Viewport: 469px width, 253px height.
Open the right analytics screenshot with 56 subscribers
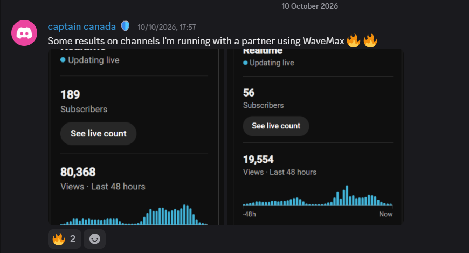point(315,137)
